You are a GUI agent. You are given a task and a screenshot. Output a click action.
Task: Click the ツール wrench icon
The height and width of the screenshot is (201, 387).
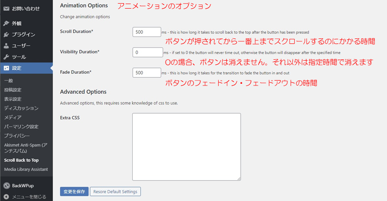point(6,57)
